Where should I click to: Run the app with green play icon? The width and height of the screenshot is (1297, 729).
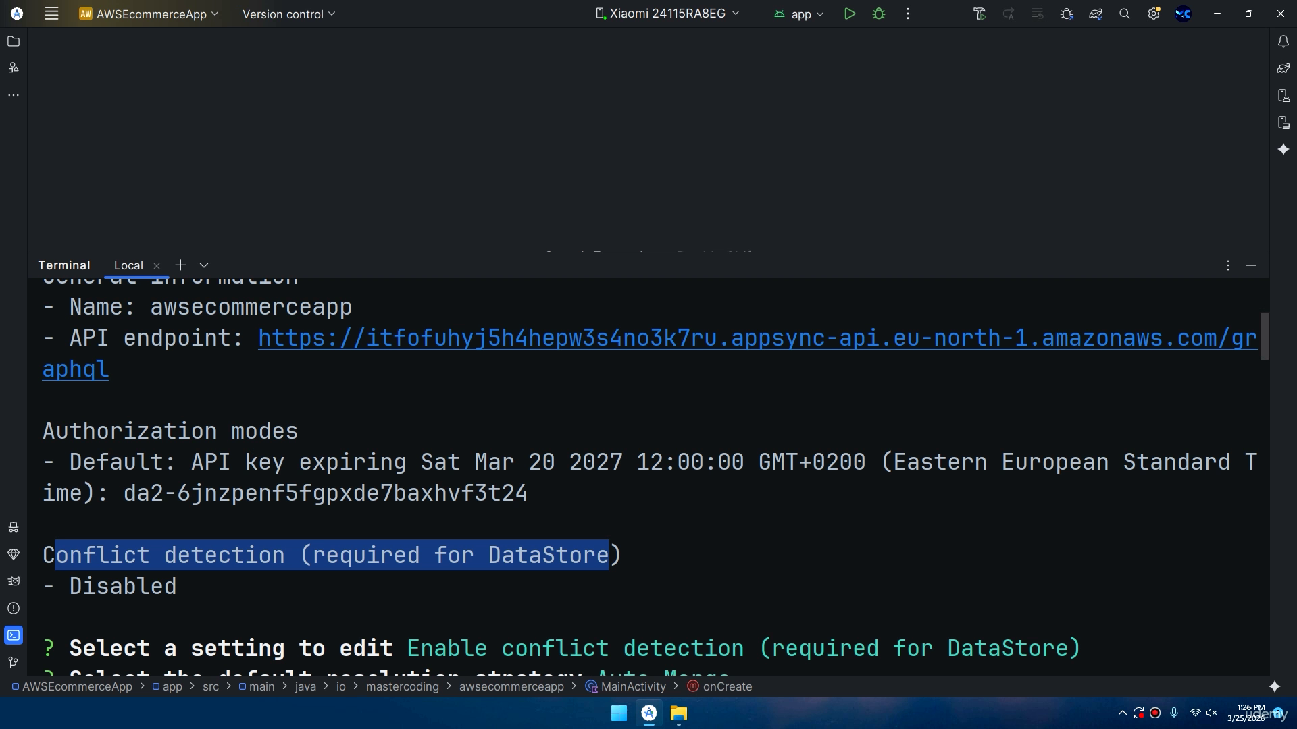[850, 13]
